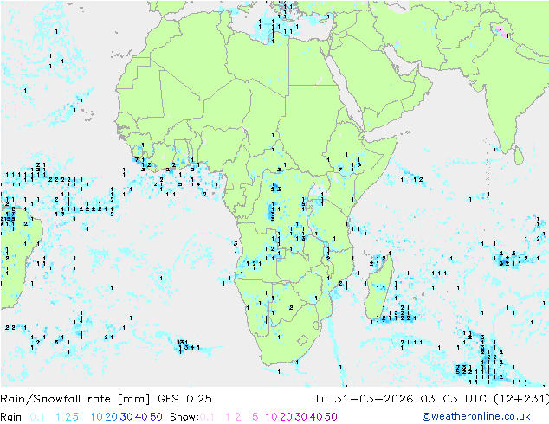This screenshot has width=549, height=424.
Task: Click the 'Rain' legend label
Action: click(x=11, y=417)
